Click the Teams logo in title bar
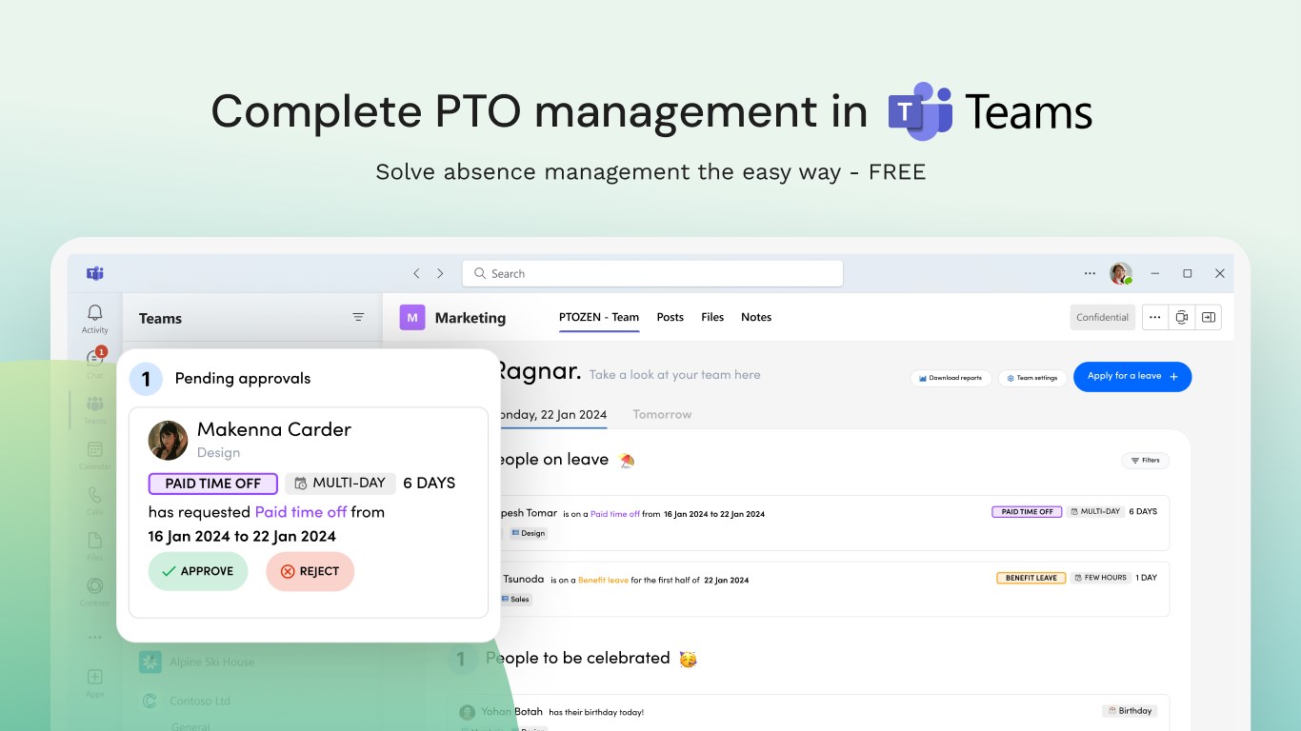Screen dimensions: 1301x731 [94, 273]
